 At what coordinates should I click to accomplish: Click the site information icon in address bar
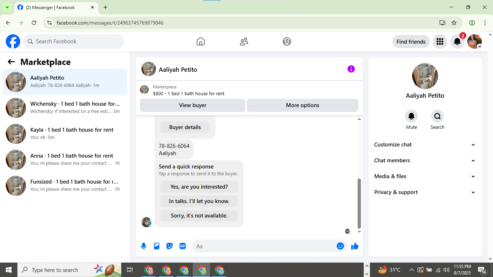tap(50, 23)
